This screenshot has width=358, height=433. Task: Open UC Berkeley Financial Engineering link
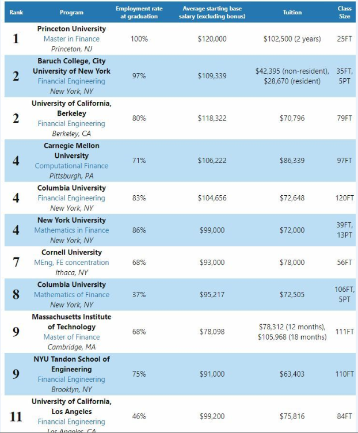point(71,123)
